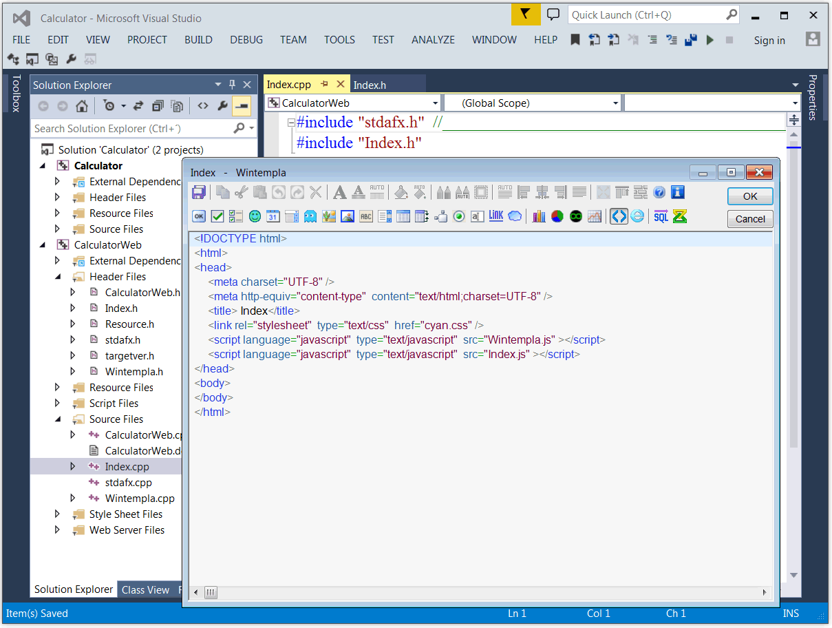Click the Undo arrow in Wintempla toolbar
Screen dimensions: 832x628
pyautogui.click(x=278, y=192)
